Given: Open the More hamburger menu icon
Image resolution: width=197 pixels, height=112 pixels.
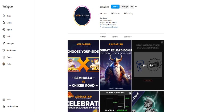Looking at the screenshot, I should [4, 99].
